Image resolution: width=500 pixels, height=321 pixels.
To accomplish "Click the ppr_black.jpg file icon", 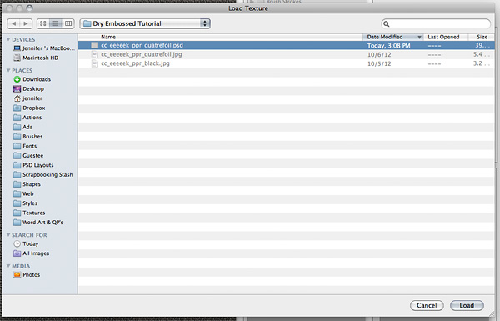I will (94, 63).
